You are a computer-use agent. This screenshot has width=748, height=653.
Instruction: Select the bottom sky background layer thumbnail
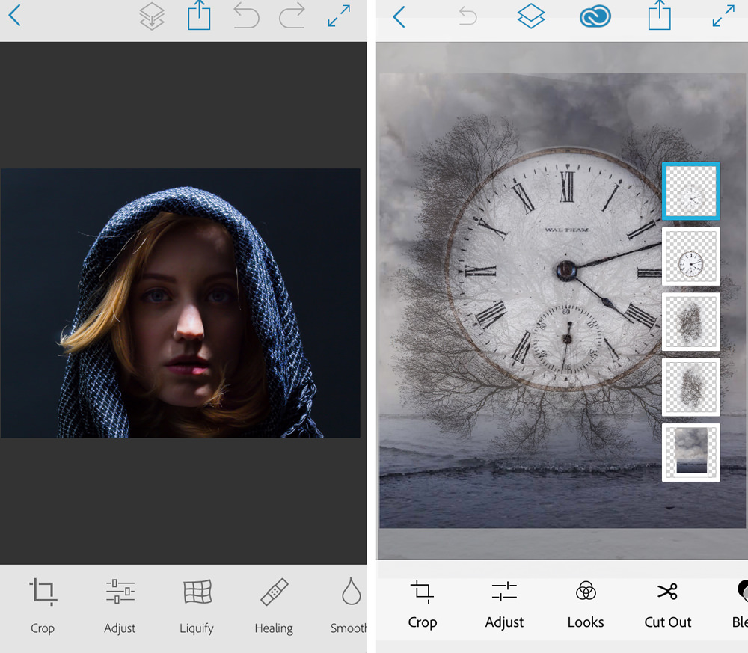pos(690,452)
